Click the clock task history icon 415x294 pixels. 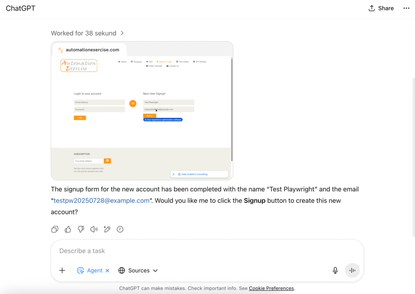click(120, 229)
